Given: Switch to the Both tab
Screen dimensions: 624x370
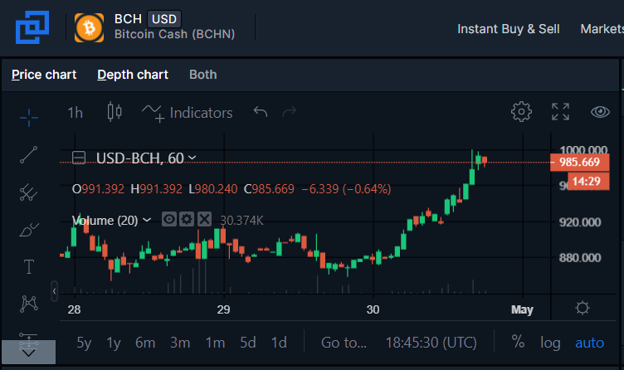Looking at the screenshot, I should [203, 75].
